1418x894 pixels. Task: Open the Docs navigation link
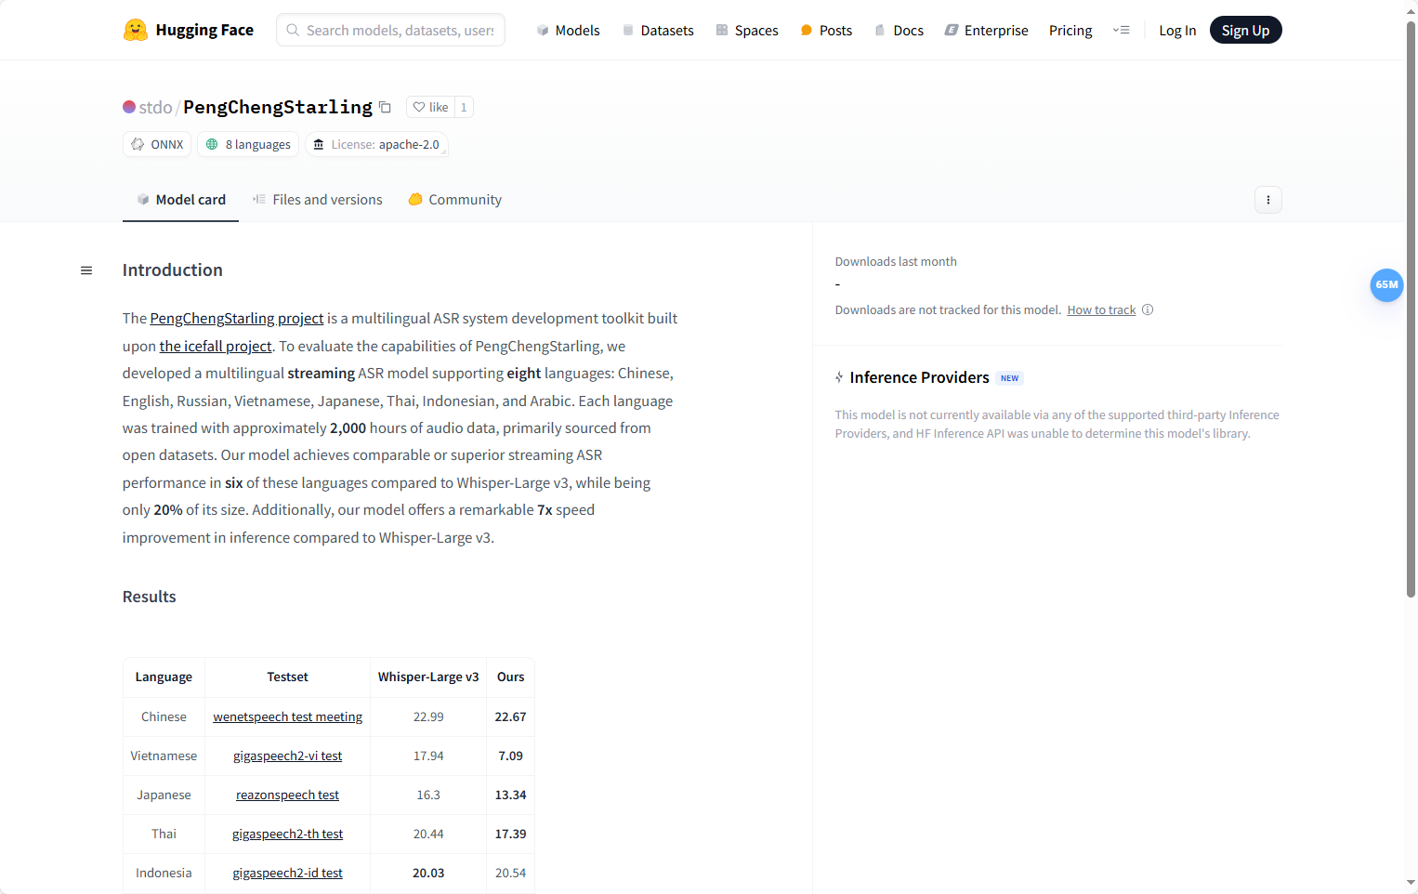click(x=899, y=31)
